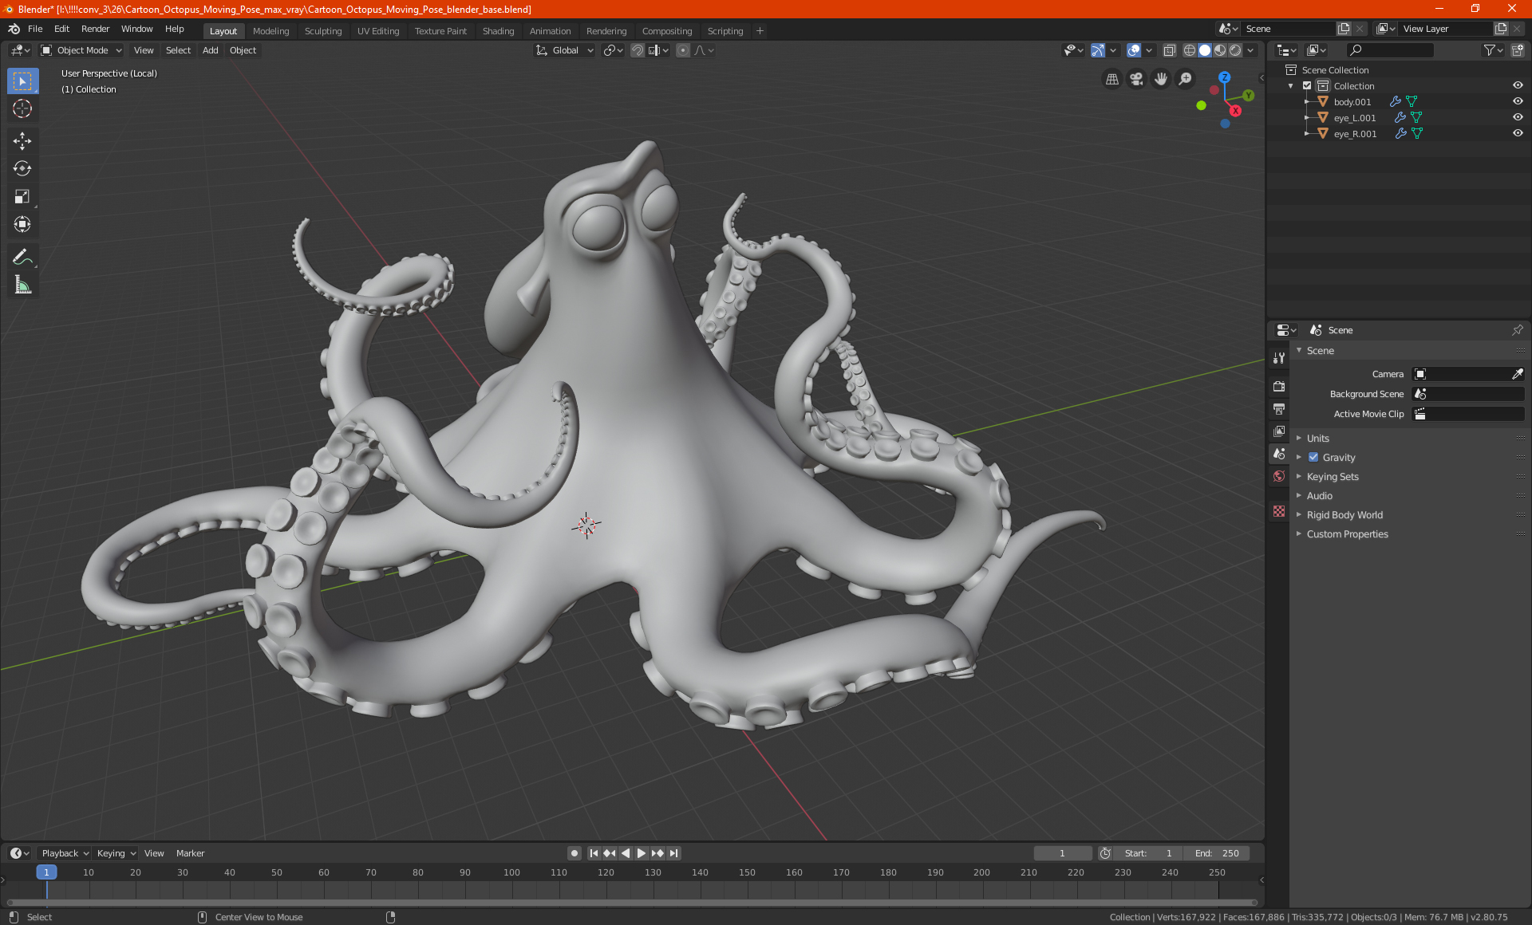The width and height of the screenshot is (1532, 925).
Task: Uncheck the Gravity checkbox
Action: (x=1313, y=458)
